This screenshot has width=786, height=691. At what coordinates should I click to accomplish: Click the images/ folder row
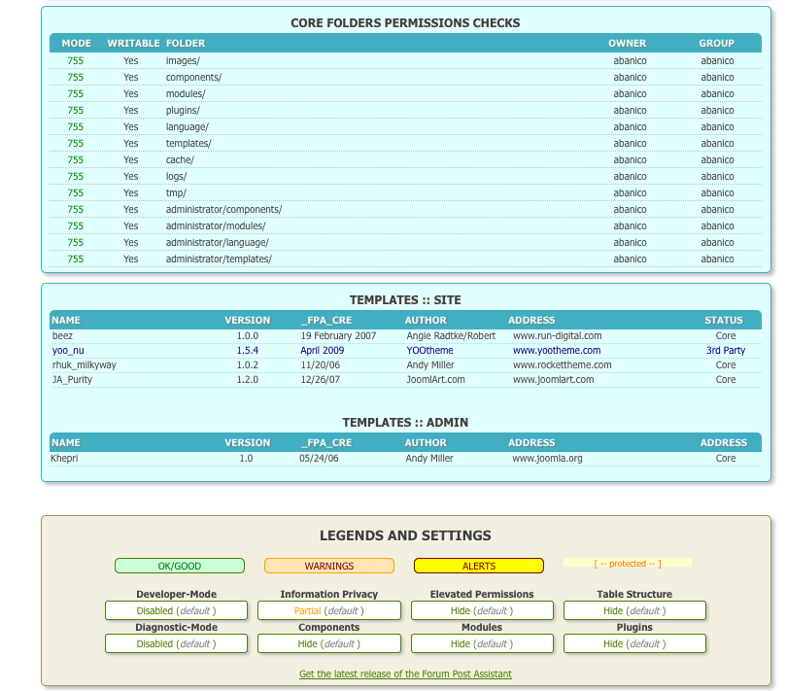[x=405, y=60]
